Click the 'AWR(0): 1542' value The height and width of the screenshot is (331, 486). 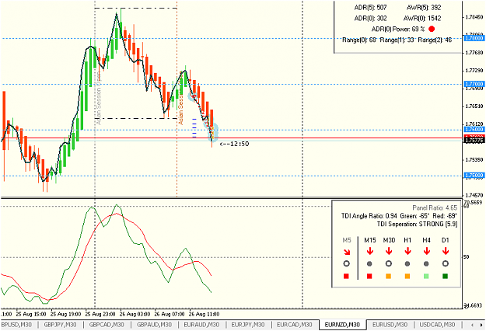coord(422,19)
